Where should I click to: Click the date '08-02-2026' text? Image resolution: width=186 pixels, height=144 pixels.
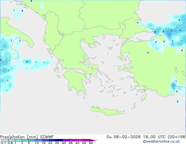pyautogui.click(x=127, y=137)
